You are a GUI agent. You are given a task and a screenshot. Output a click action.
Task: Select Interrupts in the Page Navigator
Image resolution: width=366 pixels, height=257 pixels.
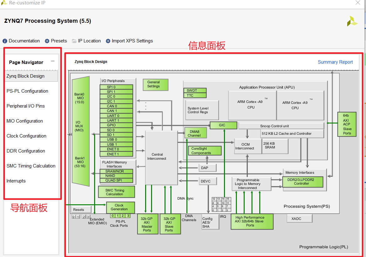(x=16, y=181)
